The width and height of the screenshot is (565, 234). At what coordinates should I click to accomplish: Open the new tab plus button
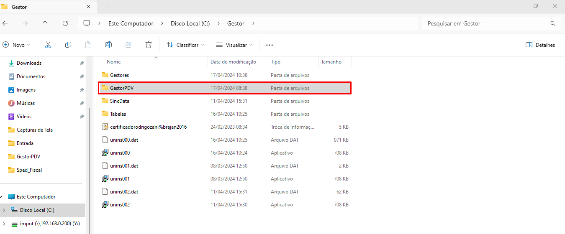point(107,7)
